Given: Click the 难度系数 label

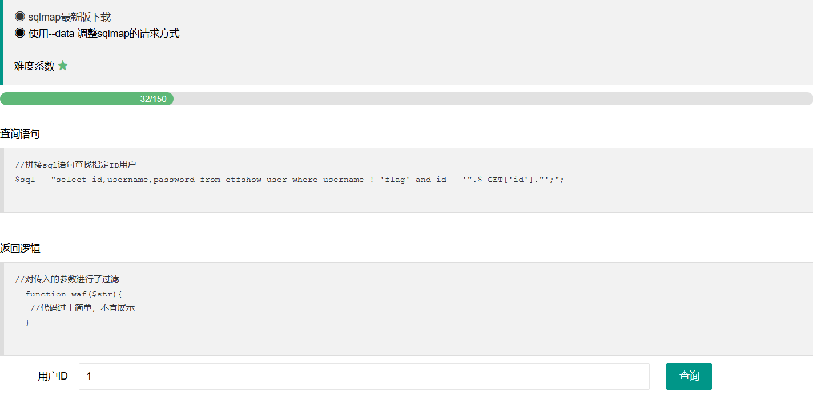Looking at the screenshot, I should (34, 66).
